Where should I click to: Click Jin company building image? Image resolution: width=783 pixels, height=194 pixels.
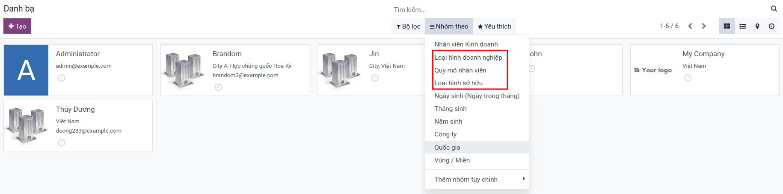pos(340,70)
